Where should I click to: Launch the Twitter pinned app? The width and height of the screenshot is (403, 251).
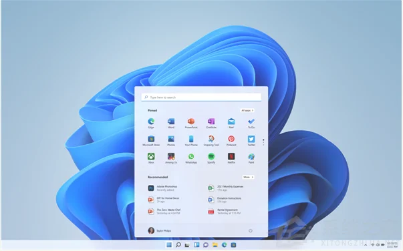251,141
